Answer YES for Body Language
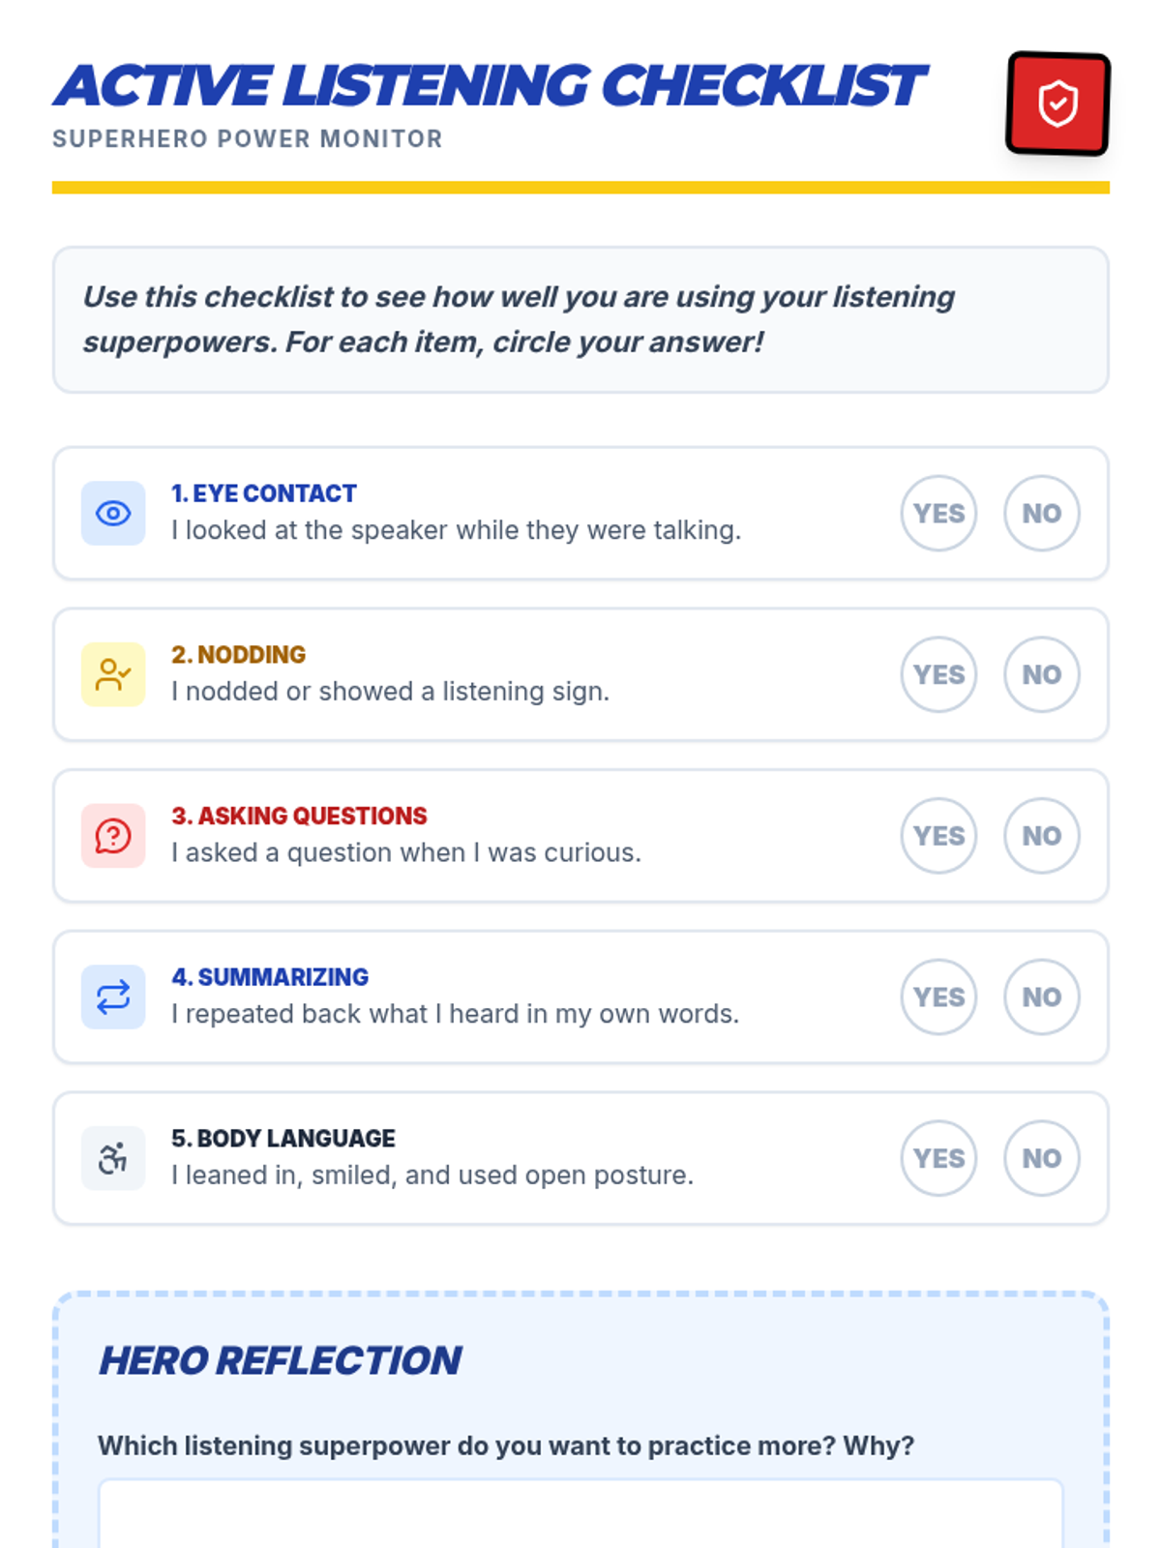 (939, 1158)
